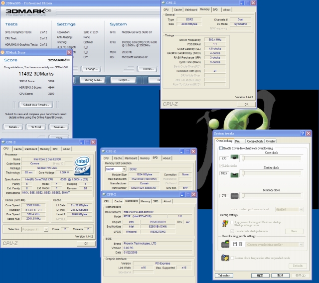
Task: Click Save button in Startup settings
Action: pos(294,231)
